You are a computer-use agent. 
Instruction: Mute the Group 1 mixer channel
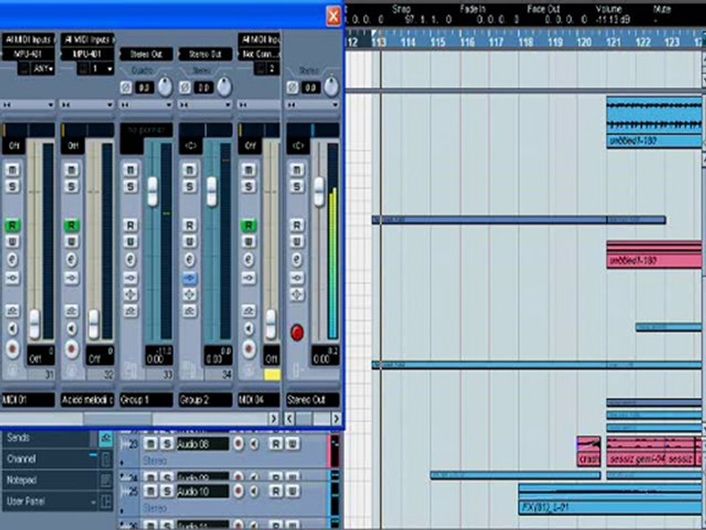[131, 170]
